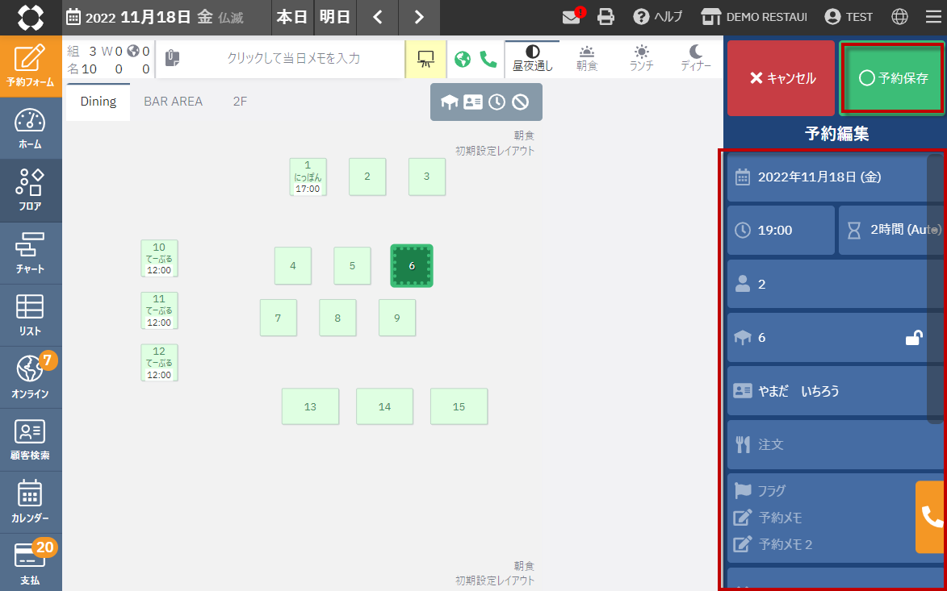947x591 pixels.
Task: Toggle green globe online filter
Action: tap(463, 59)
